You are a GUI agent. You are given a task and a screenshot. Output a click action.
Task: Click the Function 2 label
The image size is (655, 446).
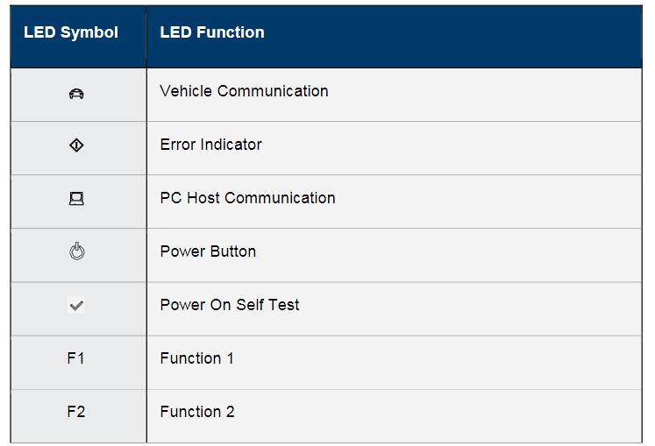click(197, 412)
